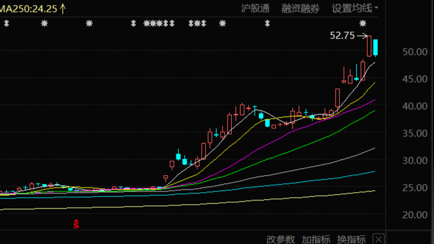This screenshot has width=434, height=244.
Task: Click the 52.75 high price label
Action: pyautogui.click(x=342, y=35)
